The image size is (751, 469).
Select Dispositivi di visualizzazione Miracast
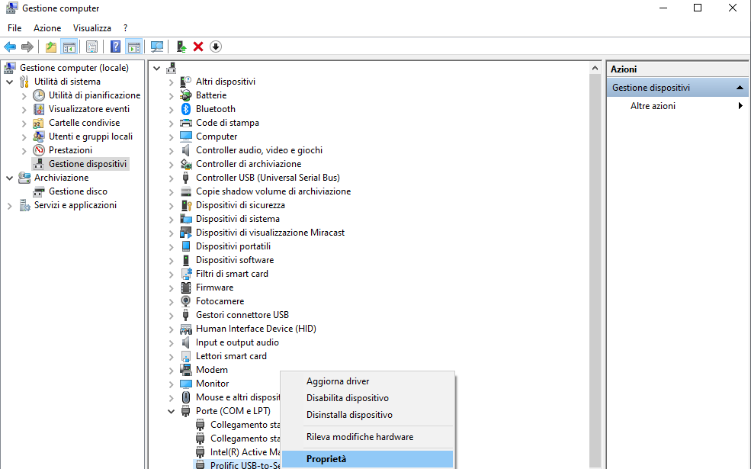[270, 233]
